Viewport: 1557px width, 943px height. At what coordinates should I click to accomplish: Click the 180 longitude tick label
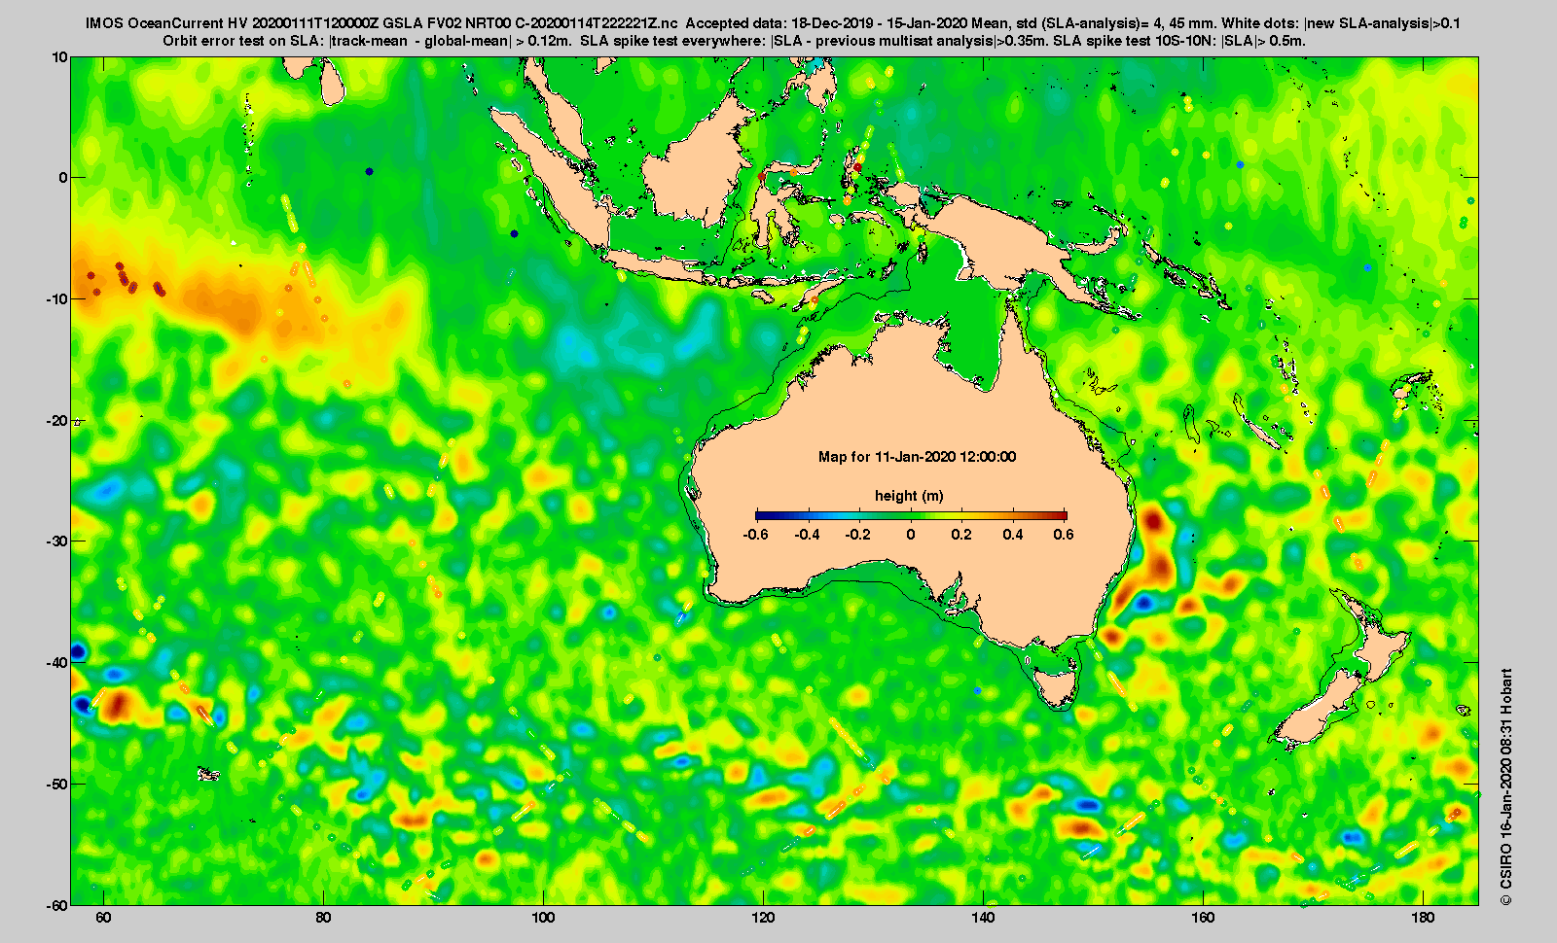point(1423,918)
